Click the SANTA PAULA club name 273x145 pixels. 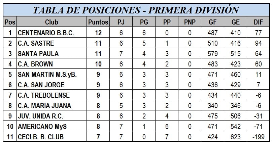[x=38, y=54]
